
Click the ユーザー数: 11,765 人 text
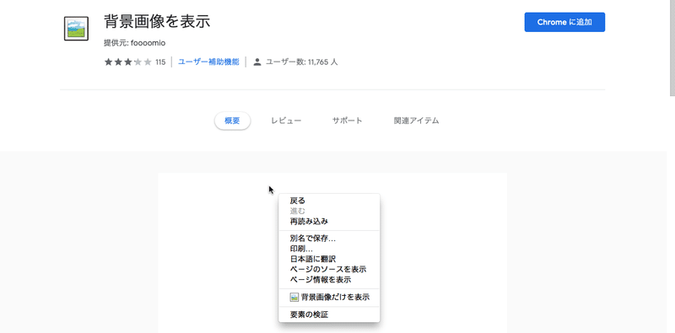click(x=301, y=62)
